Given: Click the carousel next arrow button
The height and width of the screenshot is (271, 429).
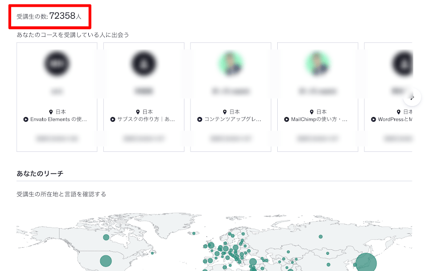Looking at the screenshot, I should point(412,97).
